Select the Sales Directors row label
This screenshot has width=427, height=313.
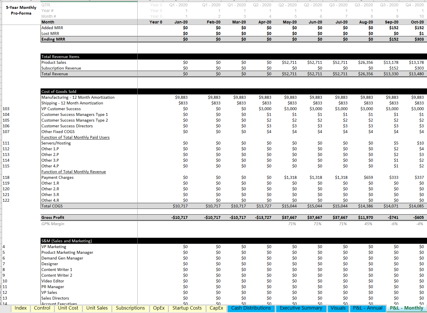pos(55,298)
